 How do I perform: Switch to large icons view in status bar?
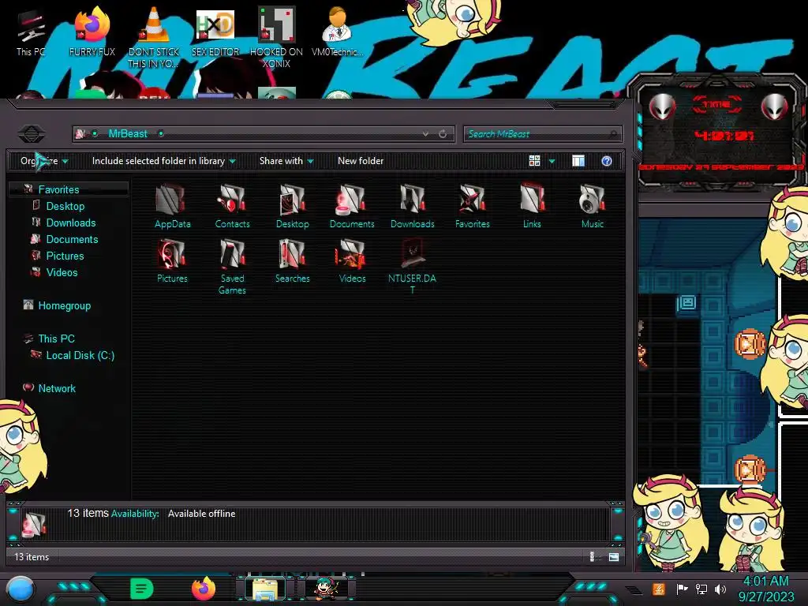(613, 556)
